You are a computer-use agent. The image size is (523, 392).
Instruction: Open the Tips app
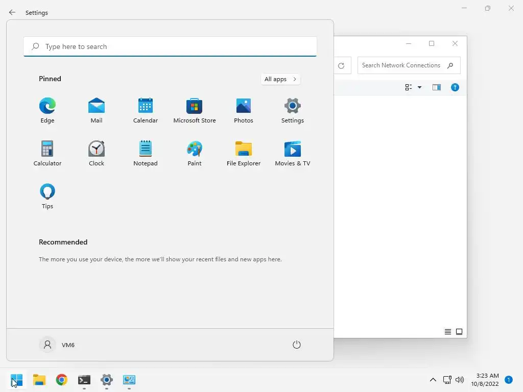(47, 197)
